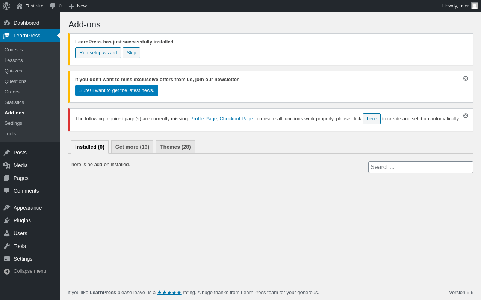Viewport: 481px width, 300px height.
Task: Click the Pages icon in sidebar
Action: pyautogui.click(x=7, y=178)
